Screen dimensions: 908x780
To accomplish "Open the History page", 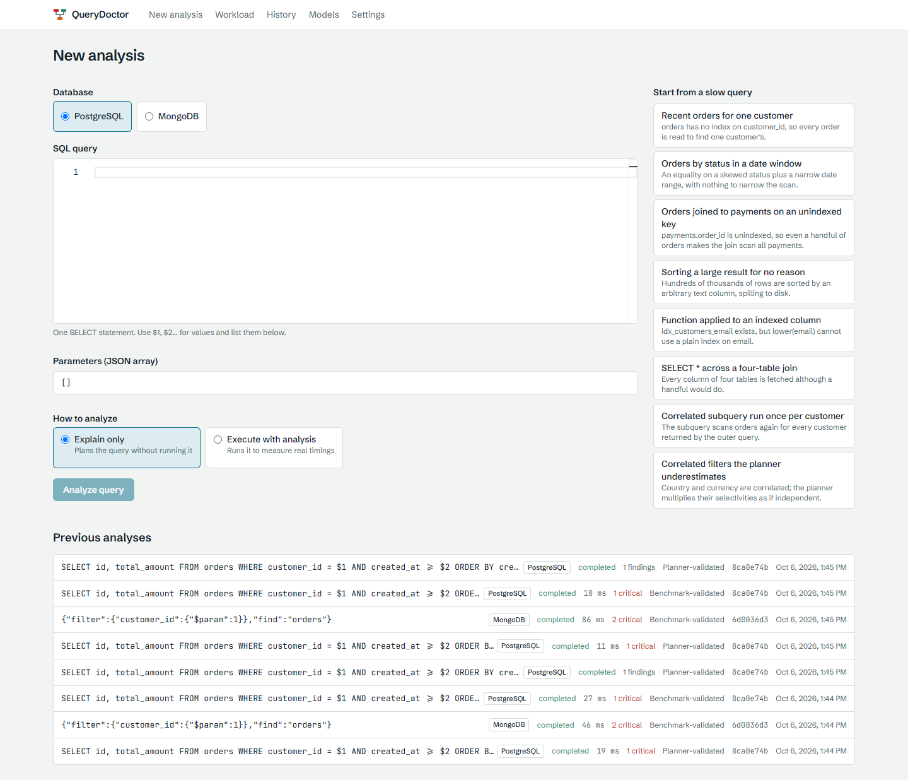I will [x=281, y=15].
